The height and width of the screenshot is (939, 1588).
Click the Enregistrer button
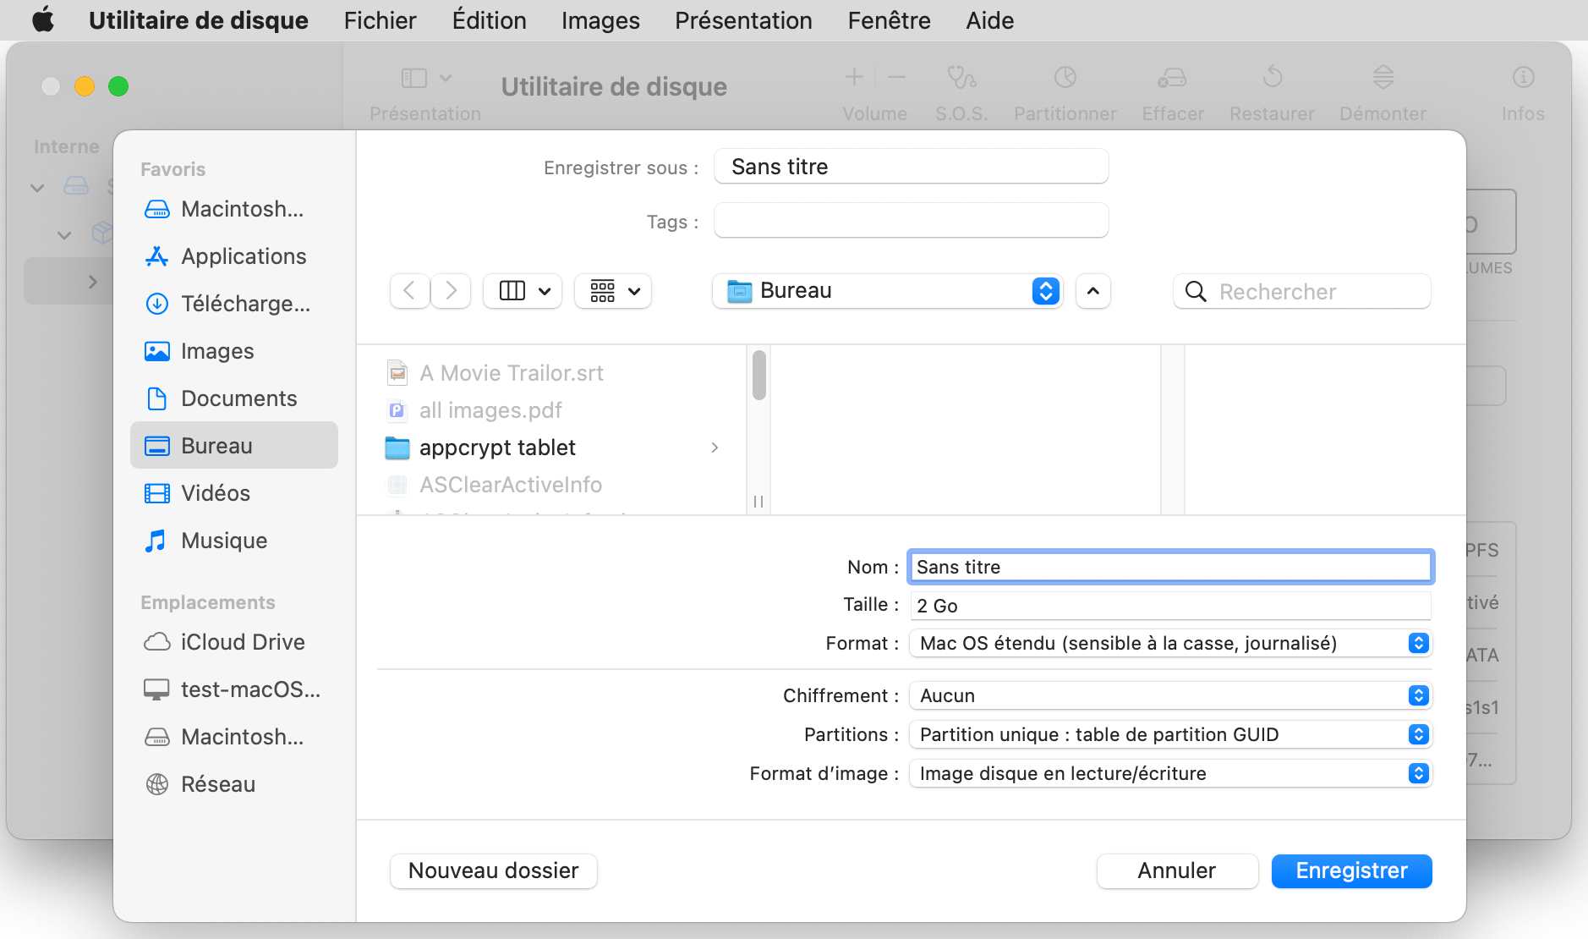pos(1351,870)
